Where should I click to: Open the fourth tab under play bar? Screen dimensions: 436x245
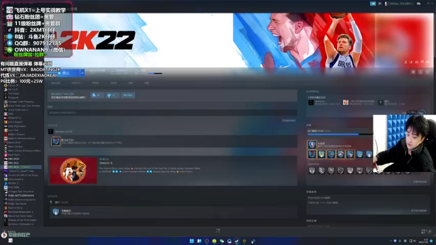click(113, 83)
